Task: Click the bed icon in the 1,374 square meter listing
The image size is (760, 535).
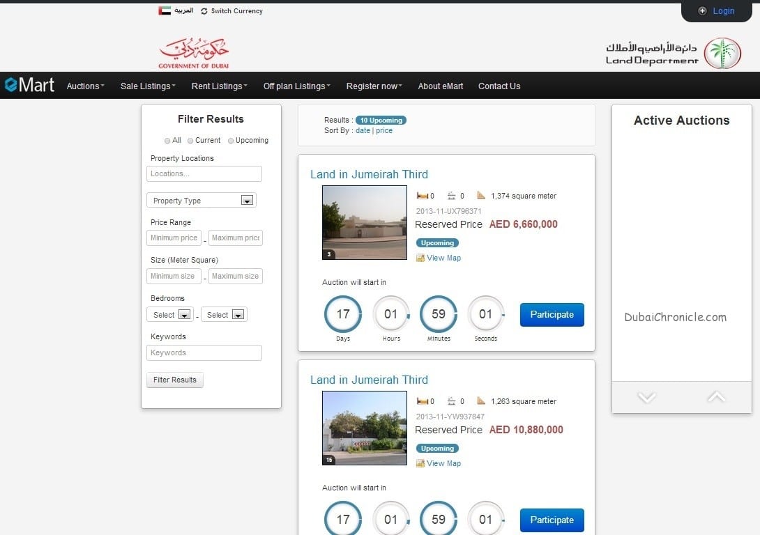Action: click(422, 196)
